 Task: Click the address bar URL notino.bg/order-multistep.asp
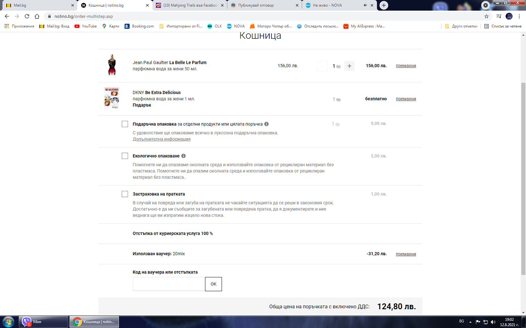(83, 16)
